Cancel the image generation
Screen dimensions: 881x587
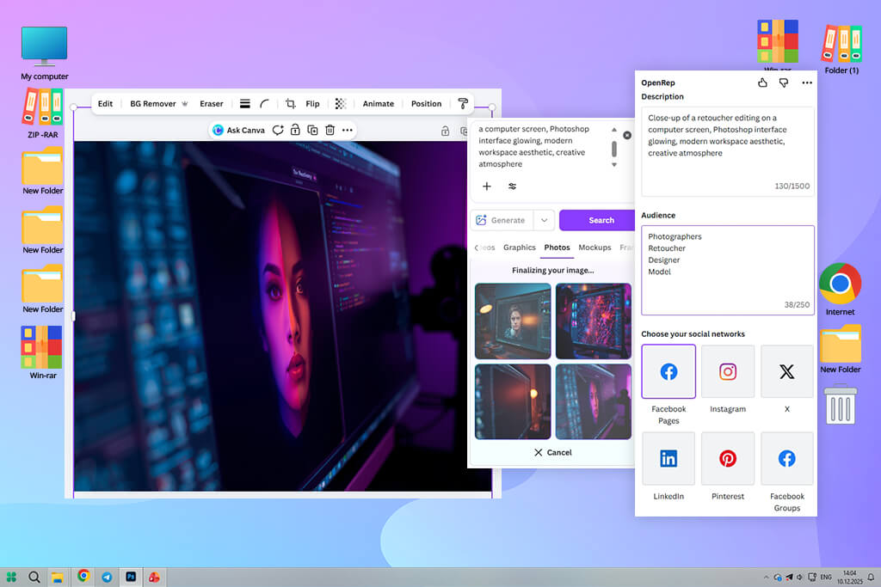pyautogui.click(x=553, y=452)
